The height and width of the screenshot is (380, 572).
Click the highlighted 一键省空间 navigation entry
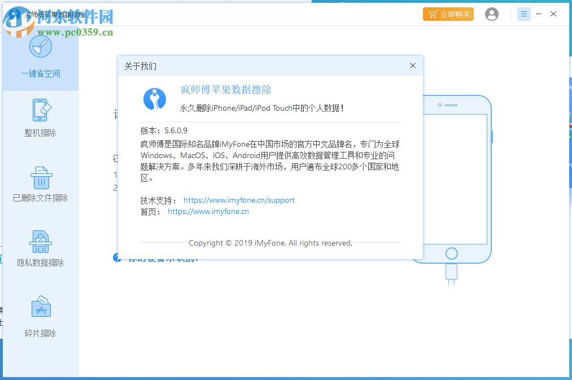point(40,73)
